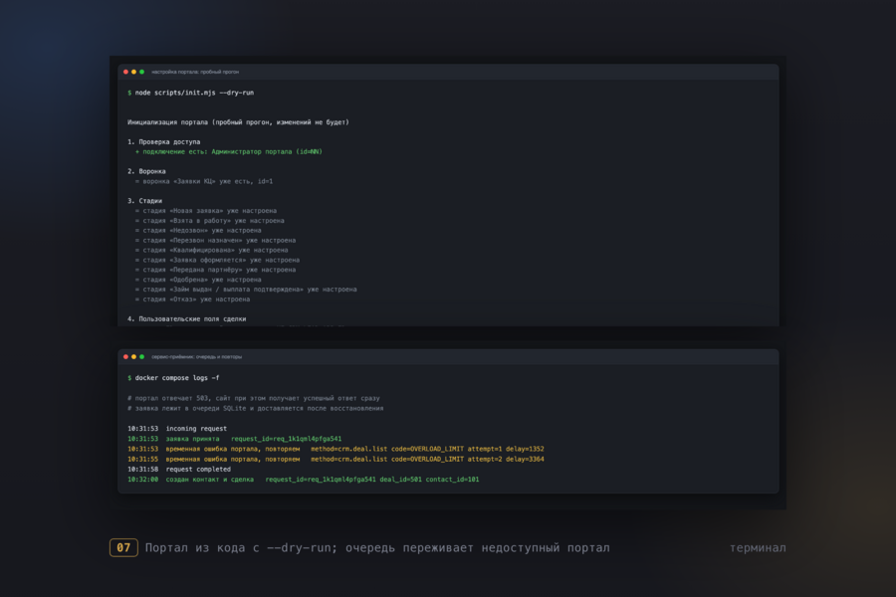896x597 pixels.
Task: Select the stage line «Передана партнёру»
Action: [215, 270]
